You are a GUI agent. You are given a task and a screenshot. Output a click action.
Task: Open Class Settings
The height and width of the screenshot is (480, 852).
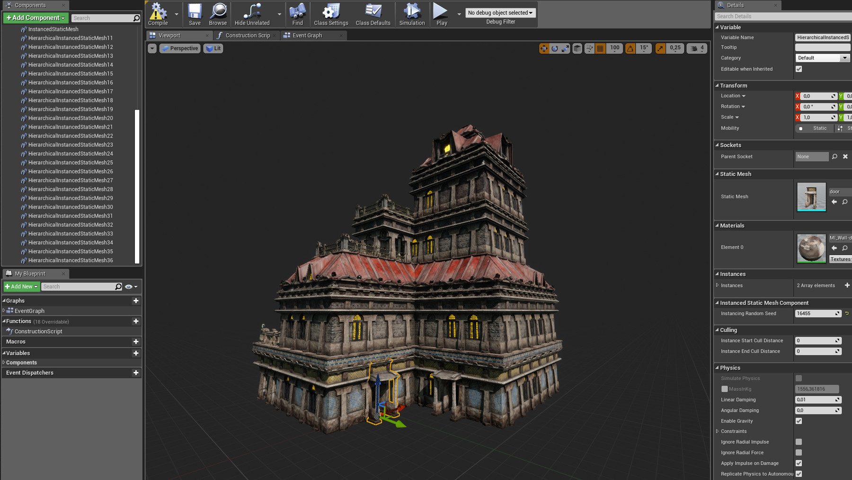click(x=330, y=14)
